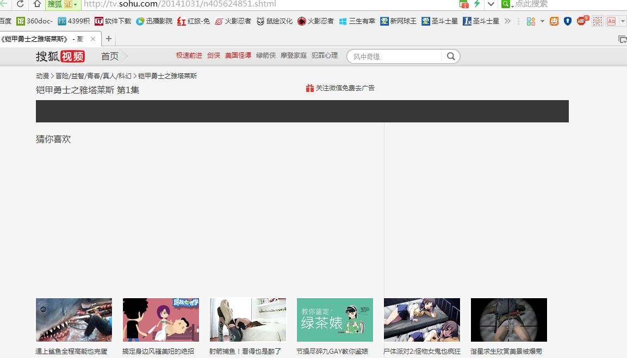Open the 摩登家庭 link
This screenshot has width=627, height=358.
pyautogui.click(x=294, y=55)
